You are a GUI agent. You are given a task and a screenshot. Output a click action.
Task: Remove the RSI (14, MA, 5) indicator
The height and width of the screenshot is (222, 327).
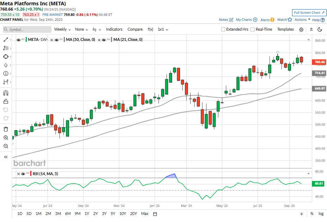18,174
